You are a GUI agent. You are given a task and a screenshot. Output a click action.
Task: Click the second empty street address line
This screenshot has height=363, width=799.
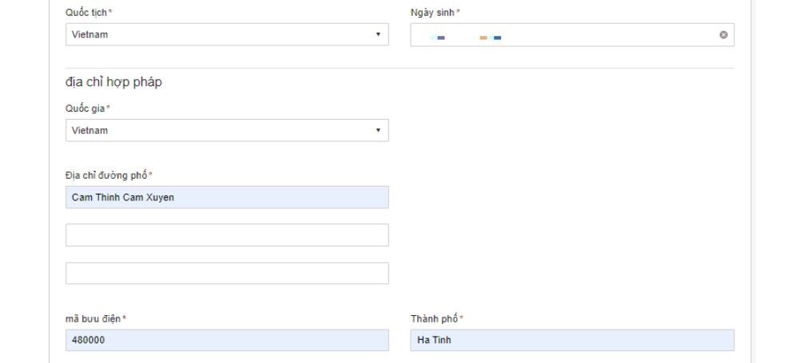[x=227, y=235]
